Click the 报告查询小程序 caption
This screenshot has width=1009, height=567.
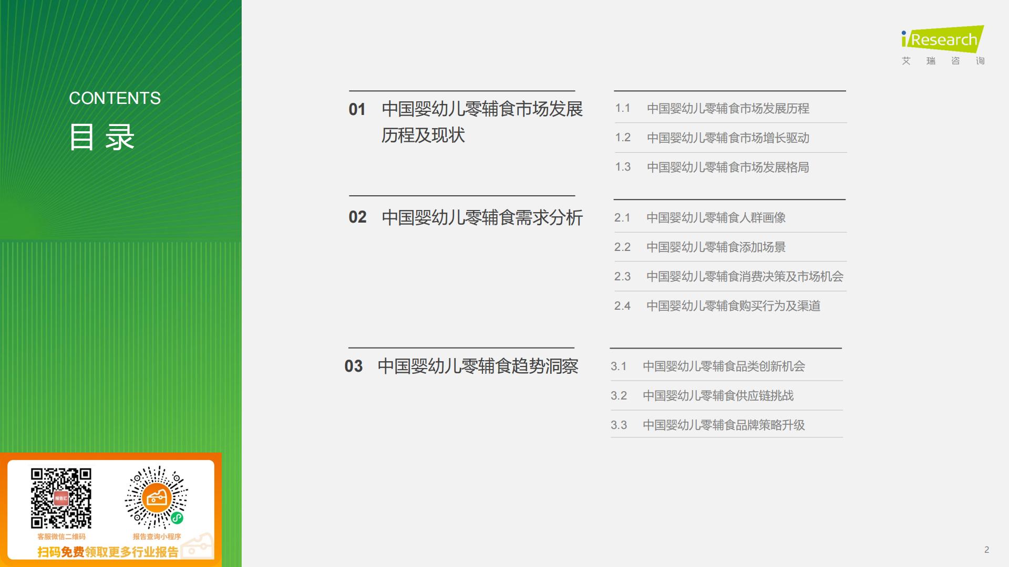click(x=157, y=537)
